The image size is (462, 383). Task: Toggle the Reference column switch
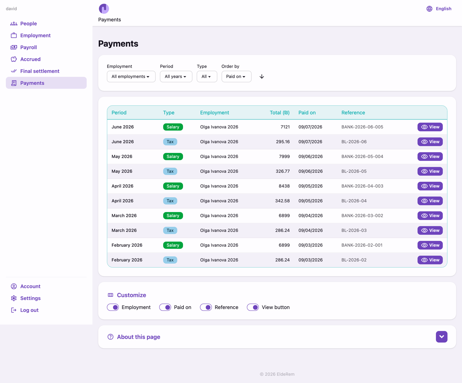tap(206, 307)
